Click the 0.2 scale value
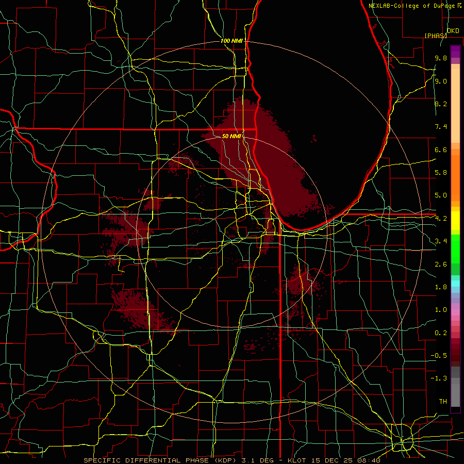Viewport: 464px width, 464px height. [x=441, y=333]
